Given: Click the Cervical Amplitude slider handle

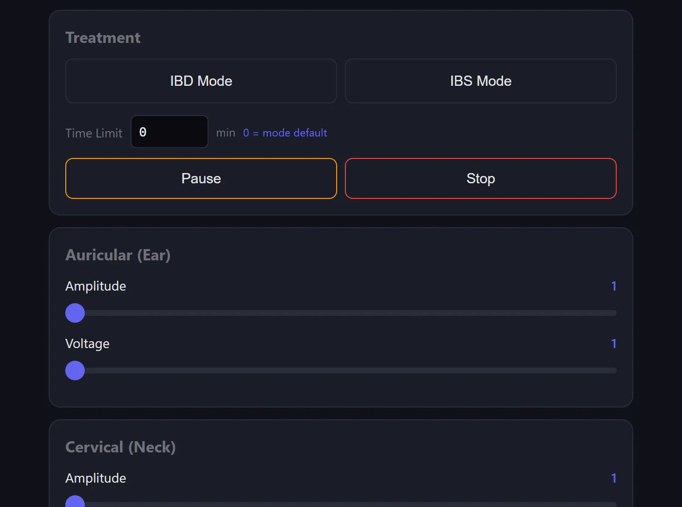Looking at the screenshot, I should pyautogui.click(x=75, y=502).
